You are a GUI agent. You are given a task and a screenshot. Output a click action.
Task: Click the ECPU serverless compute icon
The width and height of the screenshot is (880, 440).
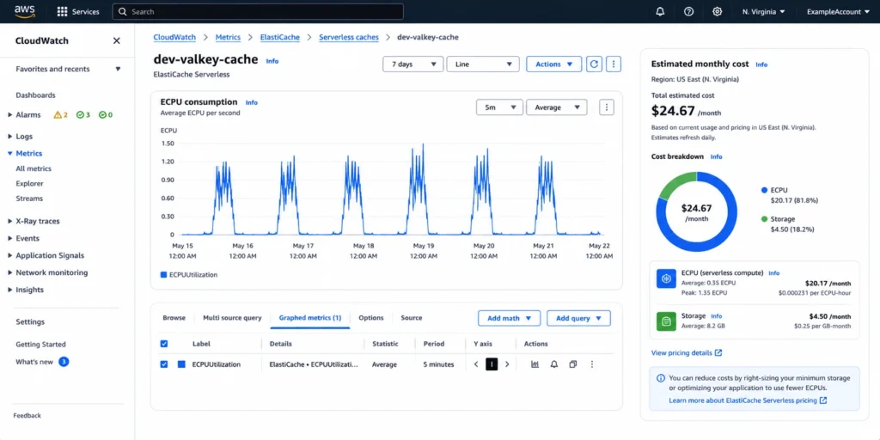[x=666, y=278]
